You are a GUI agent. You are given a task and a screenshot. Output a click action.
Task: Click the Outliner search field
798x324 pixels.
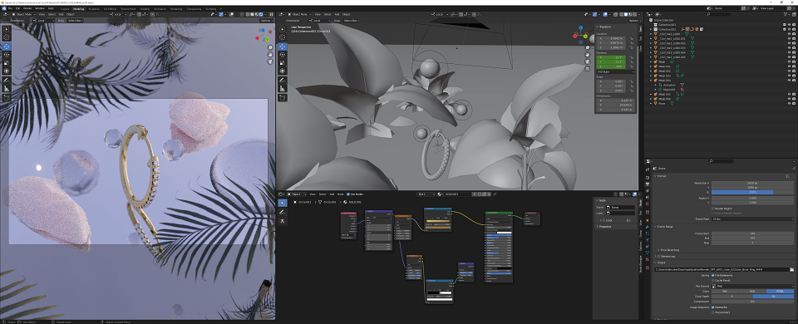(x=718, y=14)
